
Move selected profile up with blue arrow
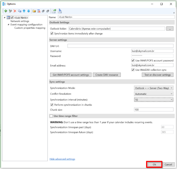[24, 11]
